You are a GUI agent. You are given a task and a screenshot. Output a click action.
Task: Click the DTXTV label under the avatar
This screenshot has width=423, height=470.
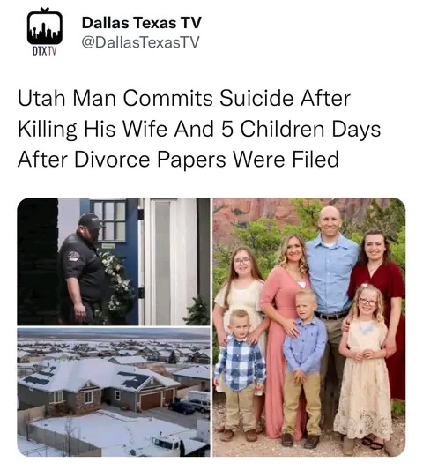tap(44, 52)
